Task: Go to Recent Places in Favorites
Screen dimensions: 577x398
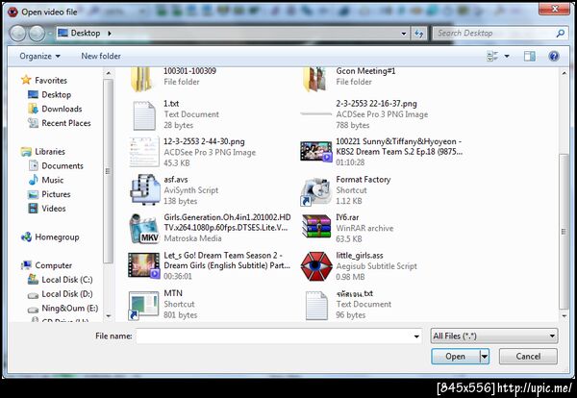Action: pyautogui.click(x=66, y=123)
